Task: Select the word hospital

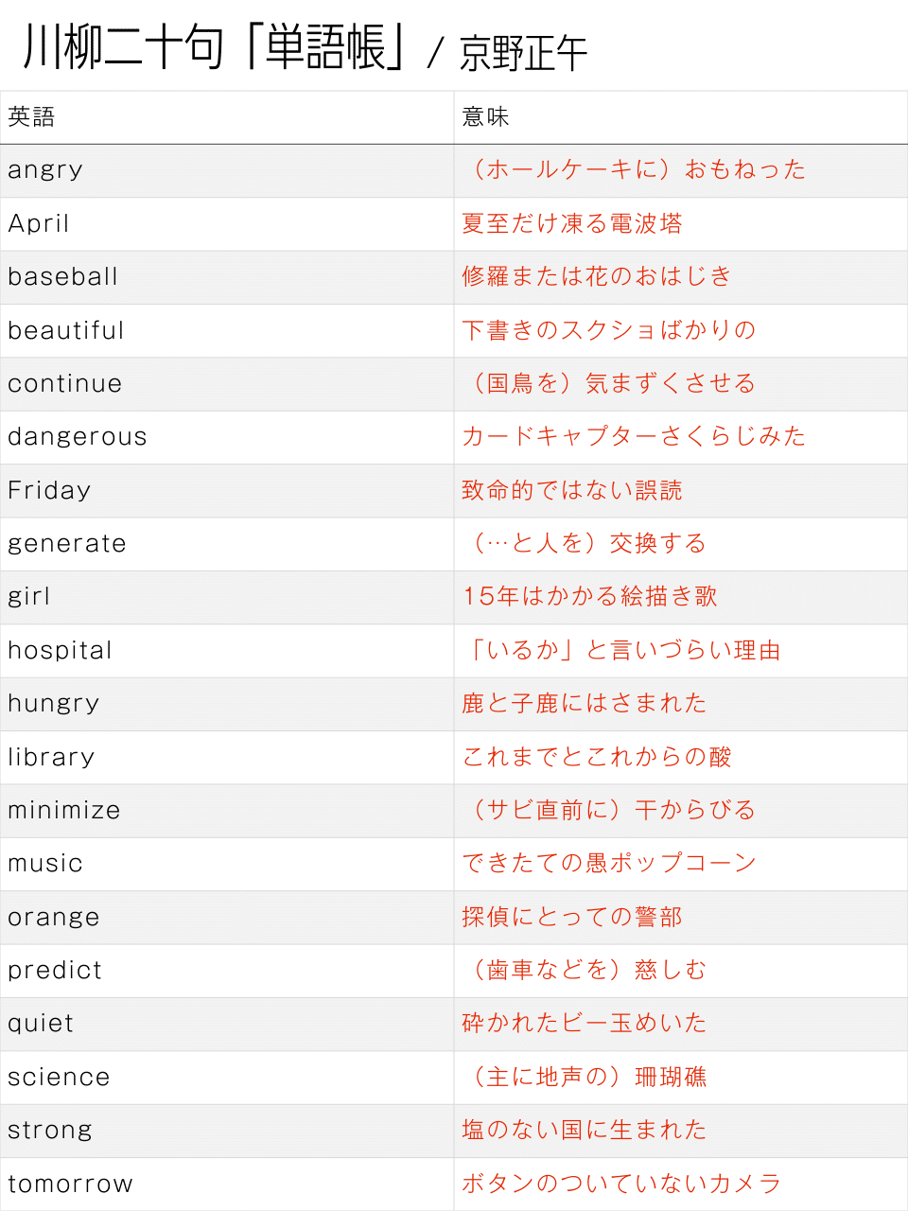Action: point(61,651)
